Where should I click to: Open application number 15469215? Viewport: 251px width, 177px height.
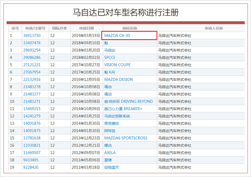tap(32, 109)
